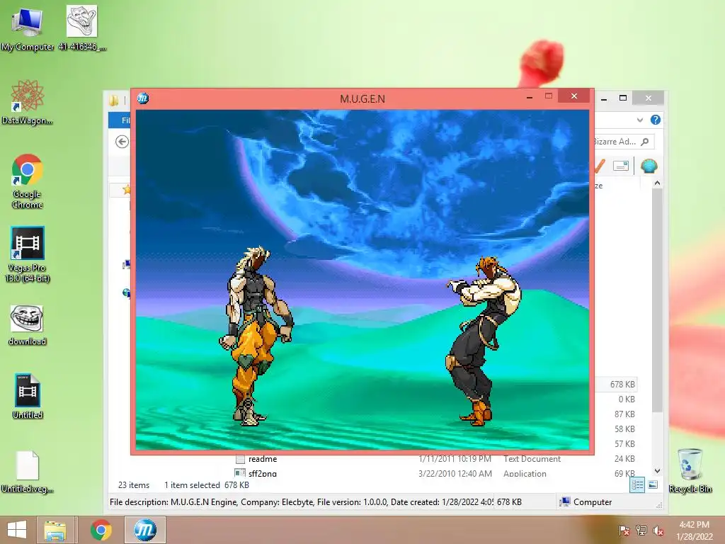
Task: Select the Untitled.veg file on desktop
Action: (28, 472)
